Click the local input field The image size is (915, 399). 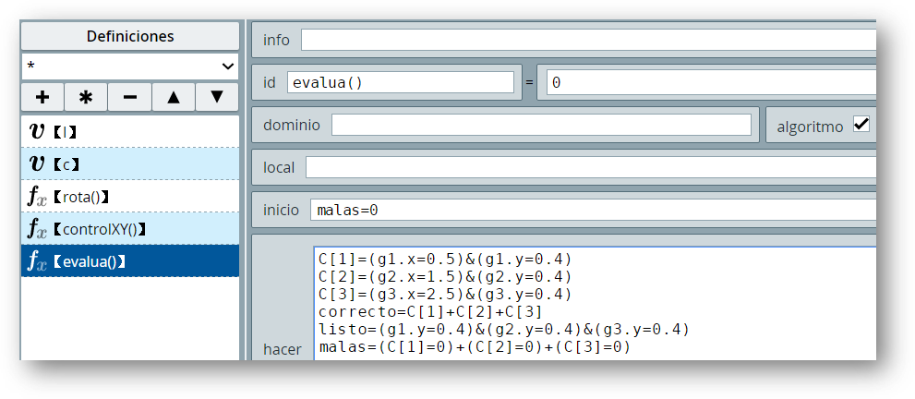click(591, 167)
